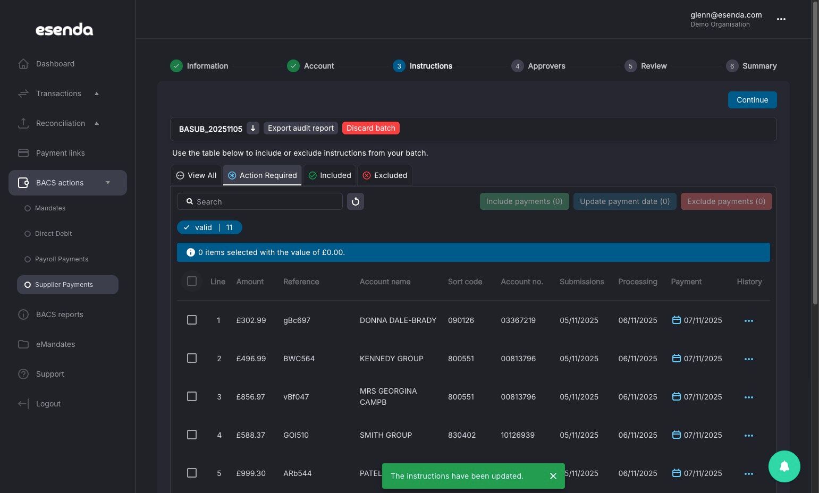Download the BASUB_20251105 batch file

253,128
